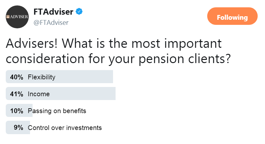Open the @FTAdviser handle link
Viewport: 265px width, 144px height.
tap(51, 22)
